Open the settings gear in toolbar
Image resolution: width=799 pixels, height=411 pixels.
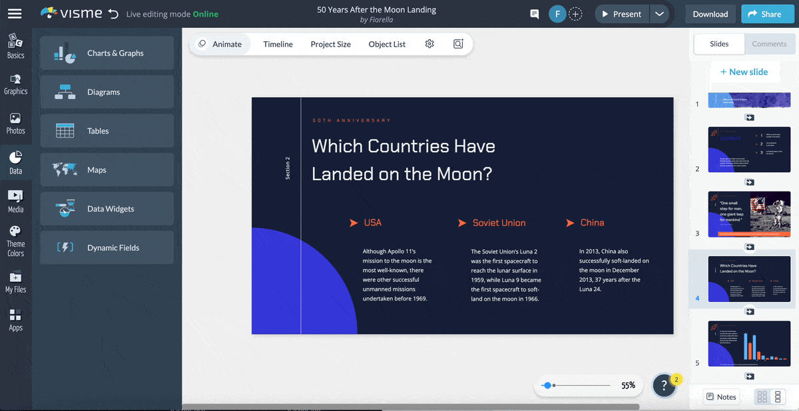point(429,44)
